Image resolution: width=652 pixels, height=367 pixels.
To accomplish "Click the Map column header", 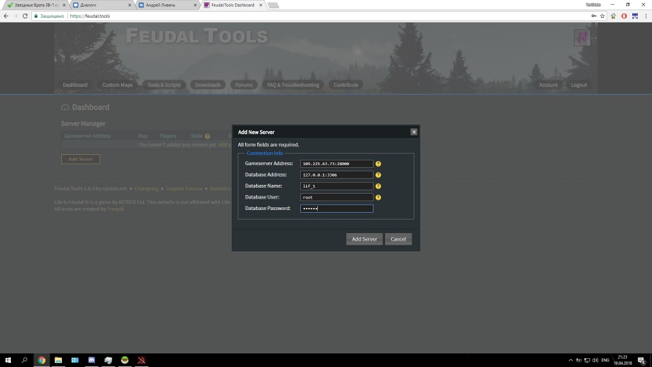I will pos(143,136).
